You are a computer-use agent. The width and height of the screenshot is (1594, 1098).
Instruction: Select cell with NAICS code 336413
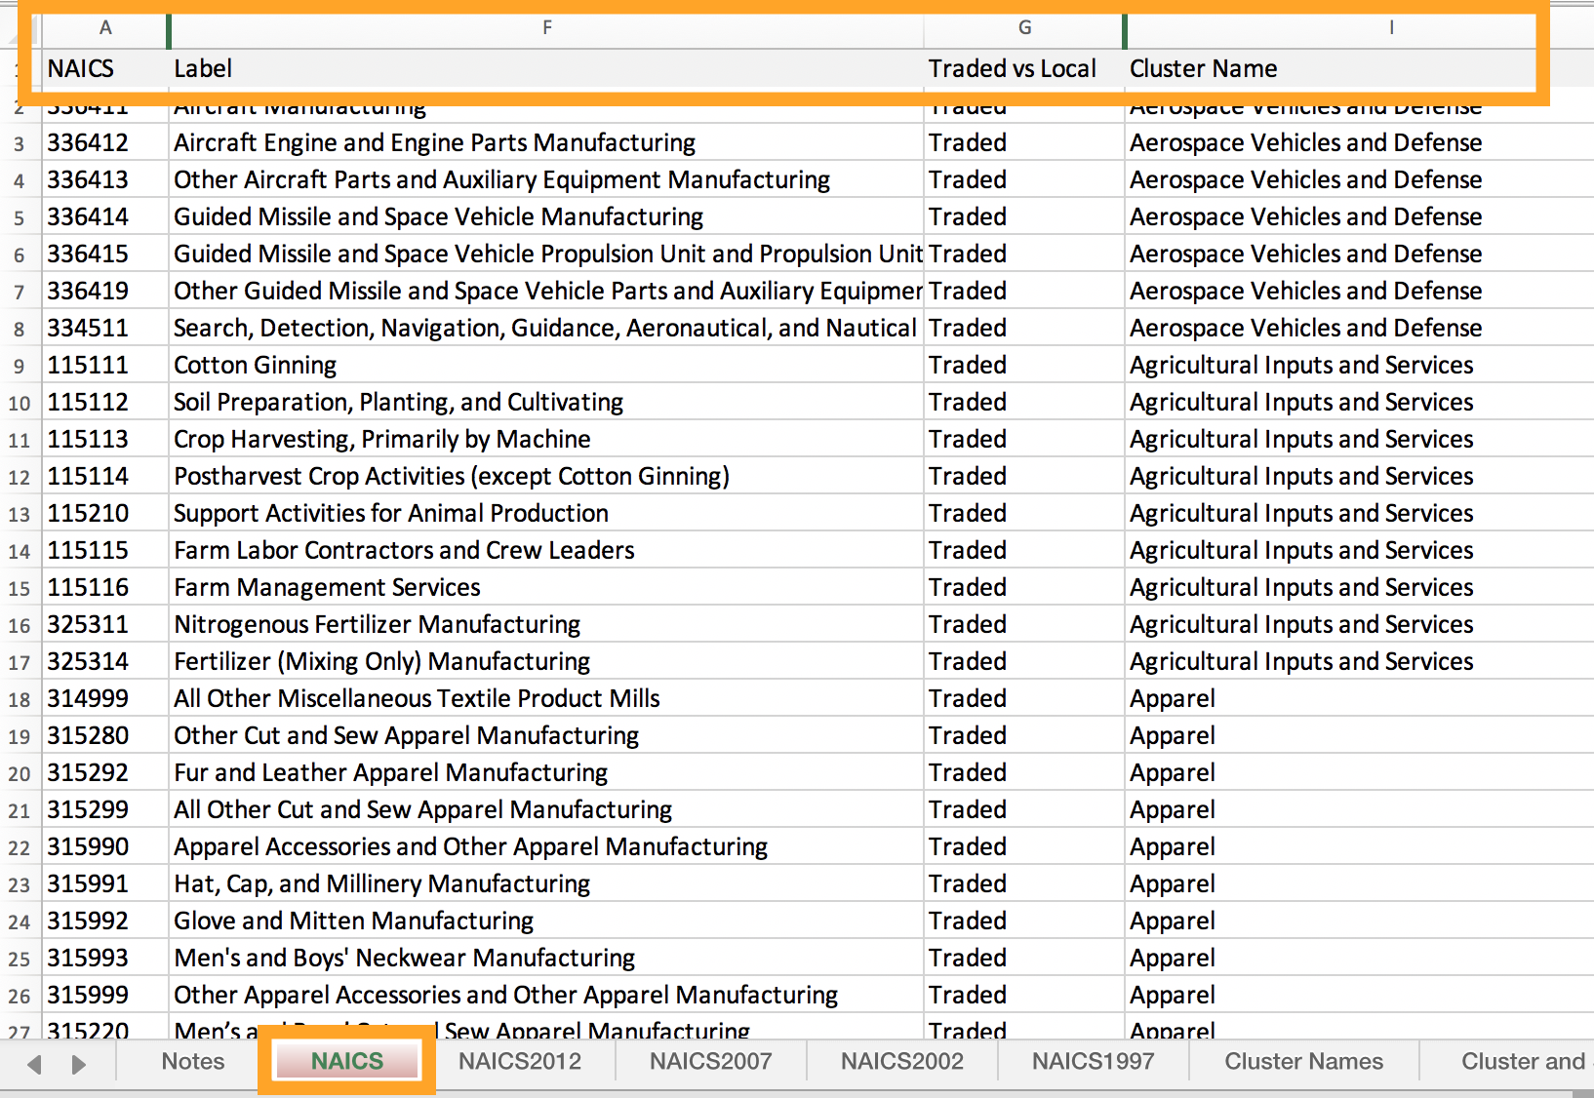[105, 179]
